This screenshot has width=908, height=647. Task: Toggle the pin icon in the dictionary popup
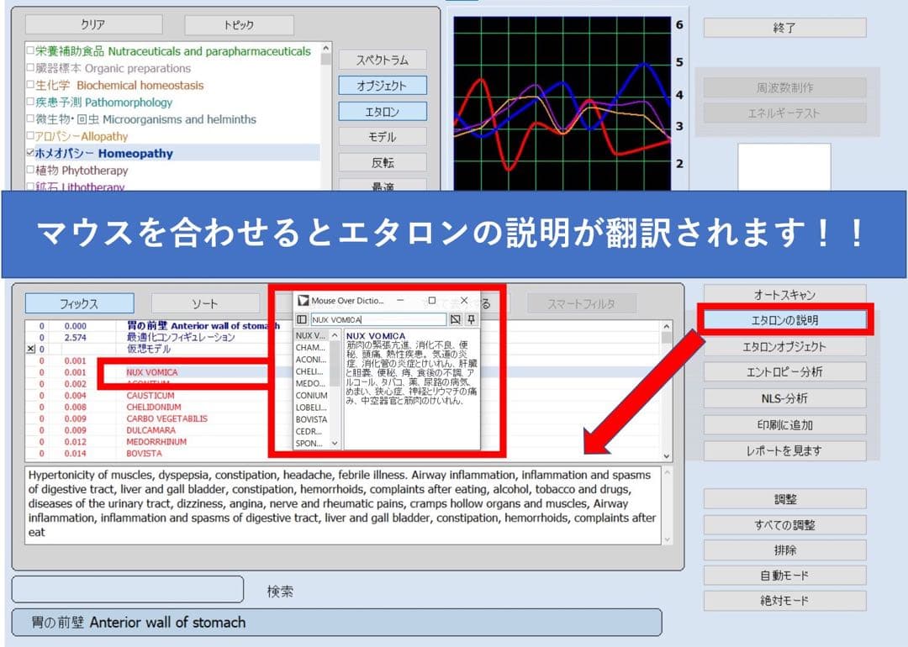pyautogui.click(x=472, y=319)
